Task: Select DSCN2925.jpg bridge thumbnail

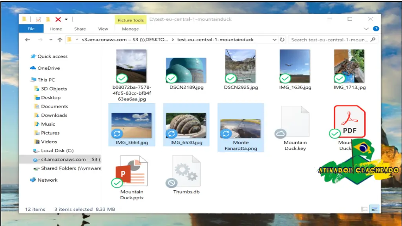Action: coord(241,66)
